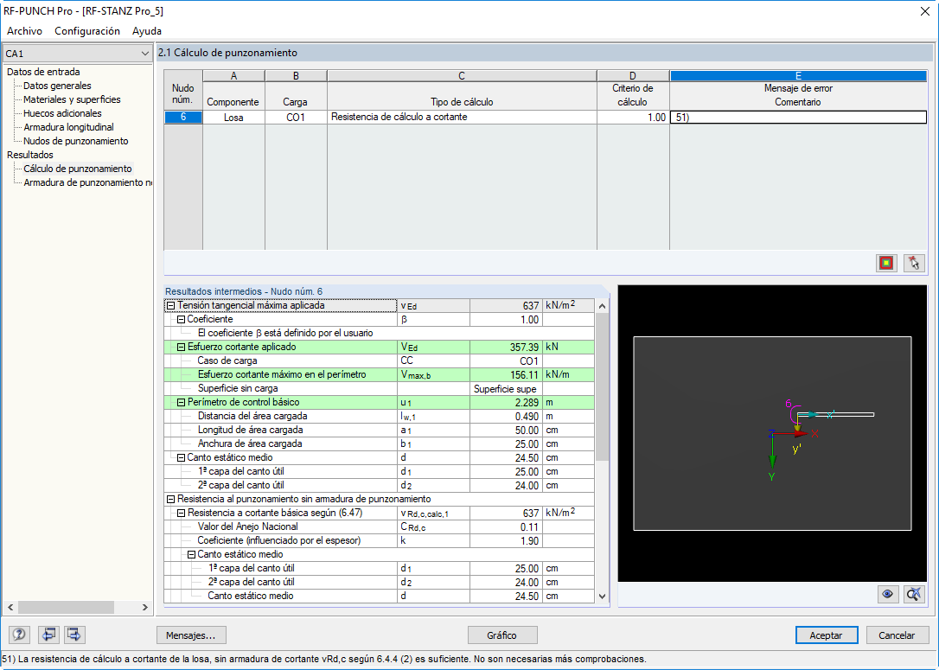This screenshot has height=670, width=939.
Task: Click navigator horizontal scrollbar right arrow
Action: [145, 607]
